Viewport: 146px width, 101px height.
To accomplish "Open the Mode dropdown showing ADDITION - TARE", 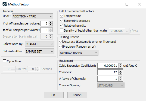I will click(32, 16).
